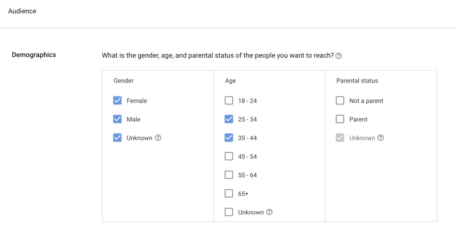Tick the 65+ age checkbox
Screen dimensions: 457x233
(228, 194)
